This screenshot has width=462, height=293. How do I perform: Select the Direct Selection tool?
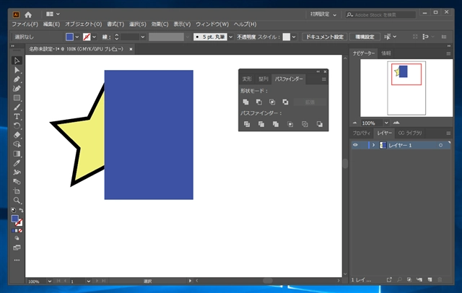pos(17,70)
